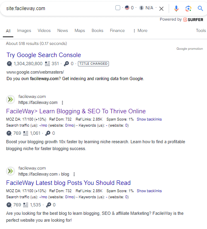This screenshot has height=229, width=207.
Task: Click key icon in Learn Blogging result row
Action: click(x=48, y=133)
